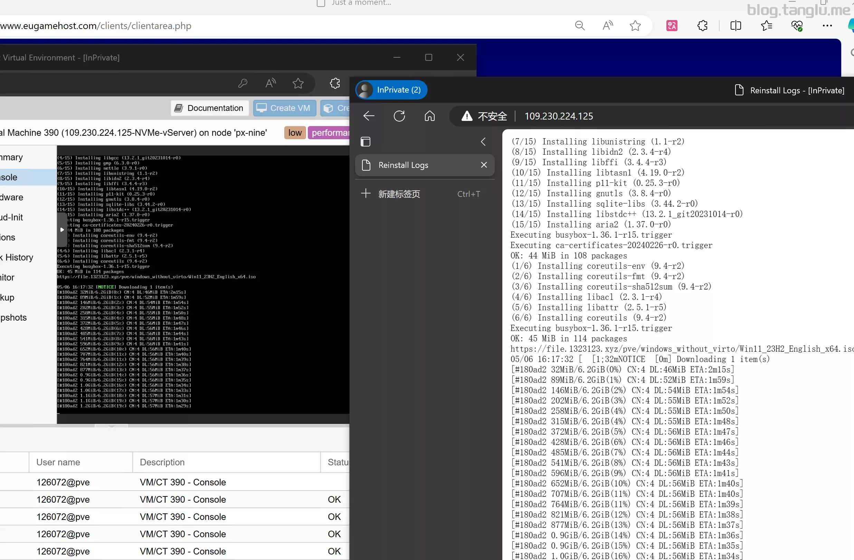Toggle split screen view icon
This screenshot has height=560, width=854.
coord(736,26)
